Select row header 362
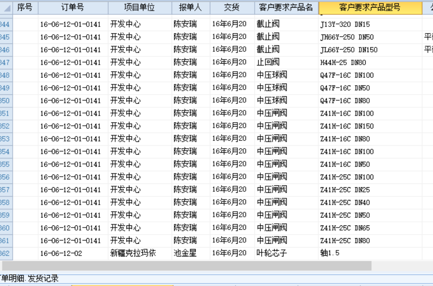Viewport: 433px width, 286px height. [x=6, y=253]
